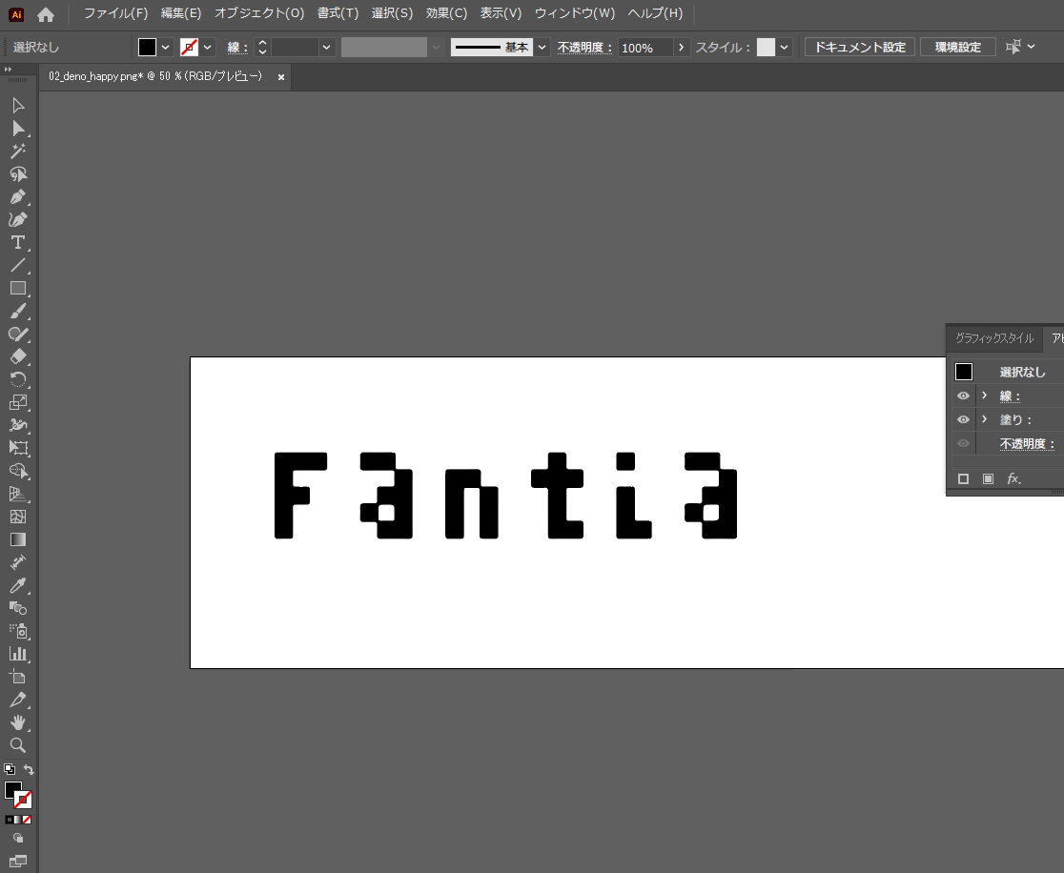Open the スタイル graphic style dropdown
This screenshot has width=1064, height=873.
pos(784,47)
